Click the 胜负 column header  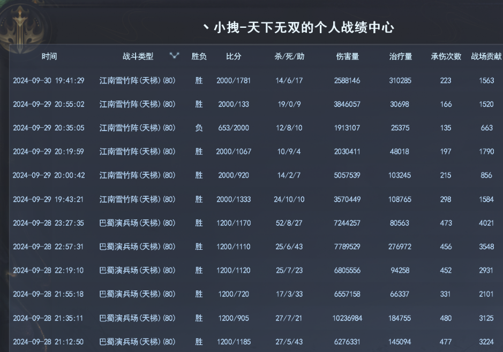coord(199,56)
